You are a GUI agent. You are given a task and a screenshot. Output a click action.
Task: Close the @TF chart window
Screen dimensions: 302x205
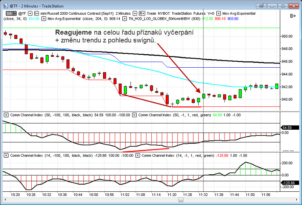click(294, 6)
